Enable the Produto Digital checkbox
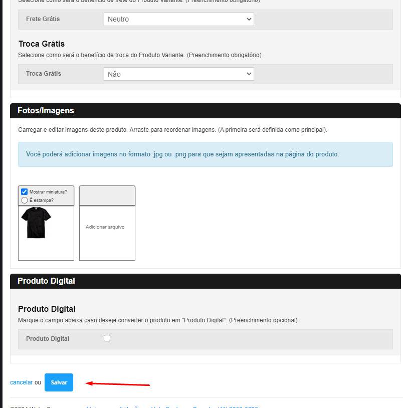 click(107, 338)
